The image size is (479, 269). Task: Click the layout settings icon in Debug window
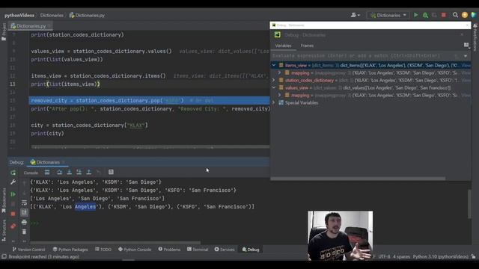click(466, 46)
